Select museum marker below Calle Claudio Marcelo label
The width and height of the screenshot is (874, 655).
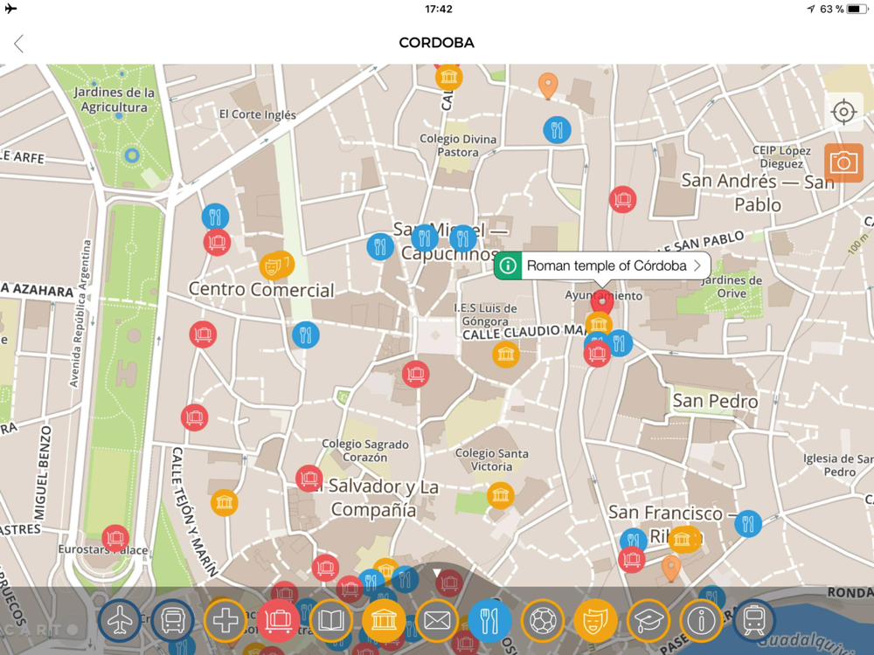click(505, 355)
